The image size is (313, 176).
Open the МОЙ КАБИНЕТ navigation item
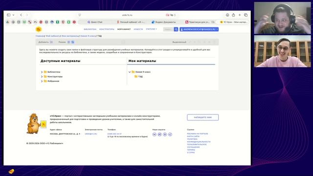click(x=124, y=29)
